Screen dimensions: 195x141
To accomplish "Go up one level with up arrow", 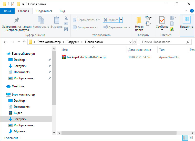I will click(x=24, y=42).
